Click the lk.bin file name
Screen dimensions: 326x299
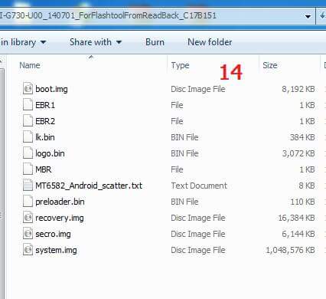(45, 137)
